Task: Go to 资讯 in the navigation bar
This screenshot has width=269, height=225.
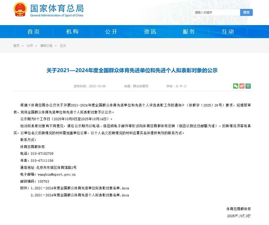Action: pyautogui.click(x=150, y=32)
